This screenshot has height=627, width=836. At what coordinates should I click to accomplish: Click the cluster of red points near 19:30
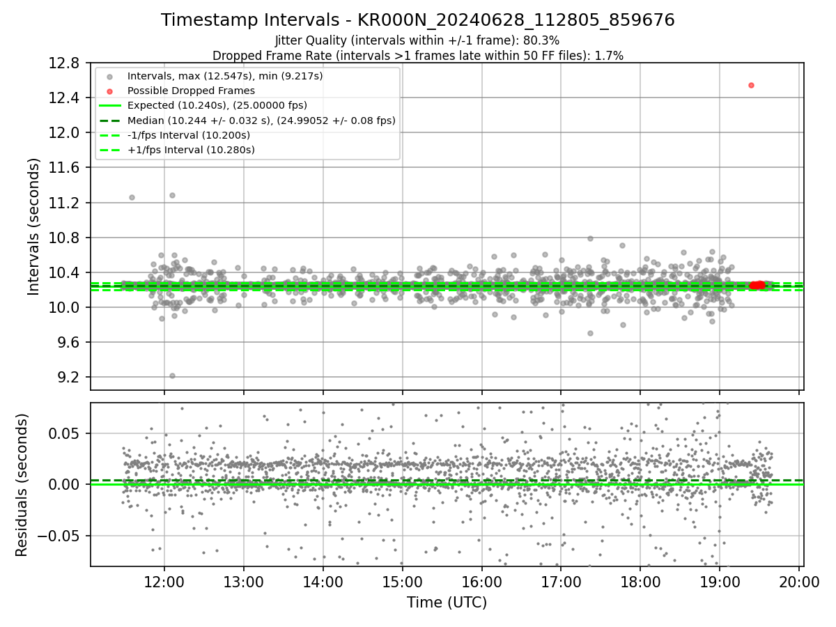pos(757,285)
